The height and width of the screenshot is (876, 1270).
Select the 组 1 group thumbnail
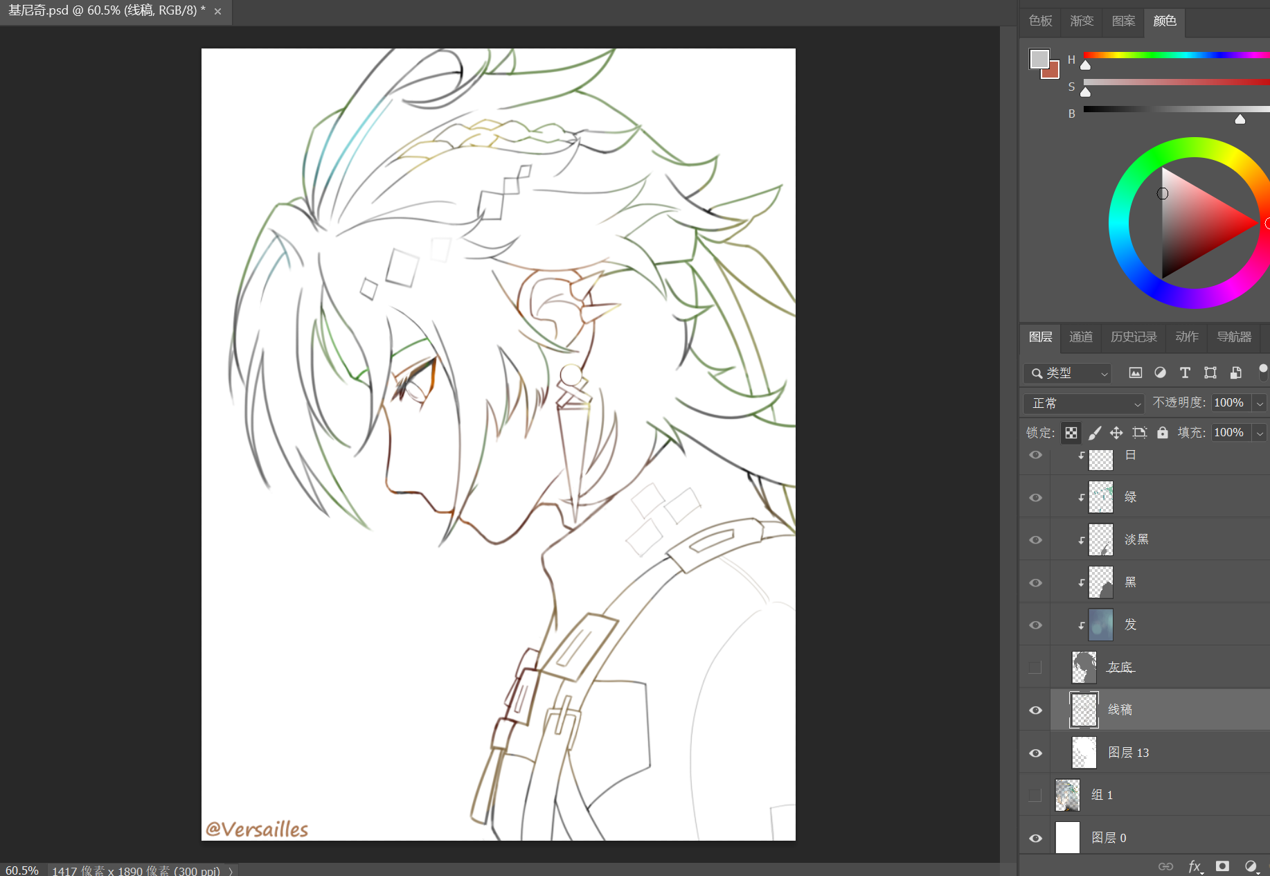[1067, 795]
